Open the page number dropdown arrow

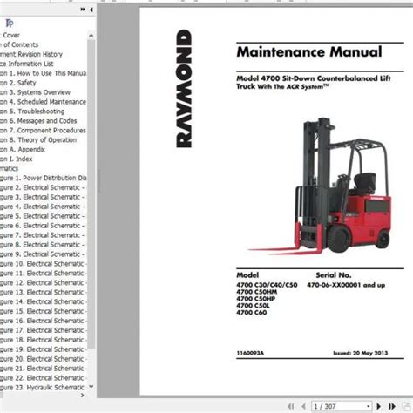[368, 406]
